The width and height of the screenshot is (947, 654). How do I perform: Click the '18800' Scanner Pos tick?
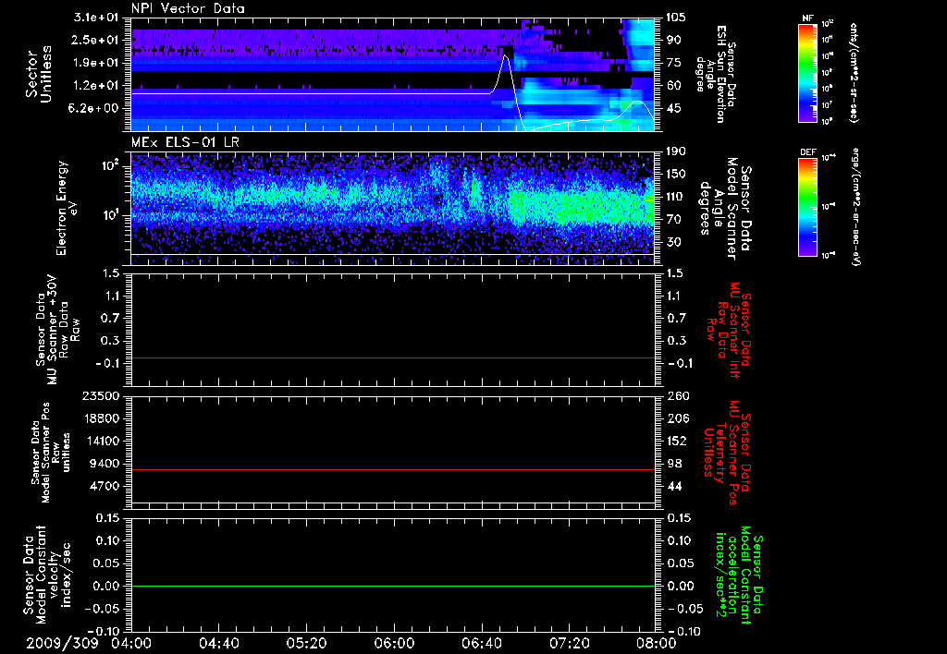click(x=102, y=418)
